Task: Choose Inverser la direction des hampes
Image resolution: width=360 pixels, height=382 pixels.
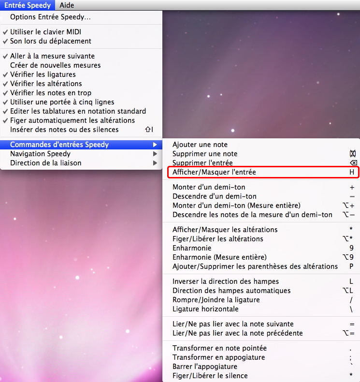Action: click(225, 281)
